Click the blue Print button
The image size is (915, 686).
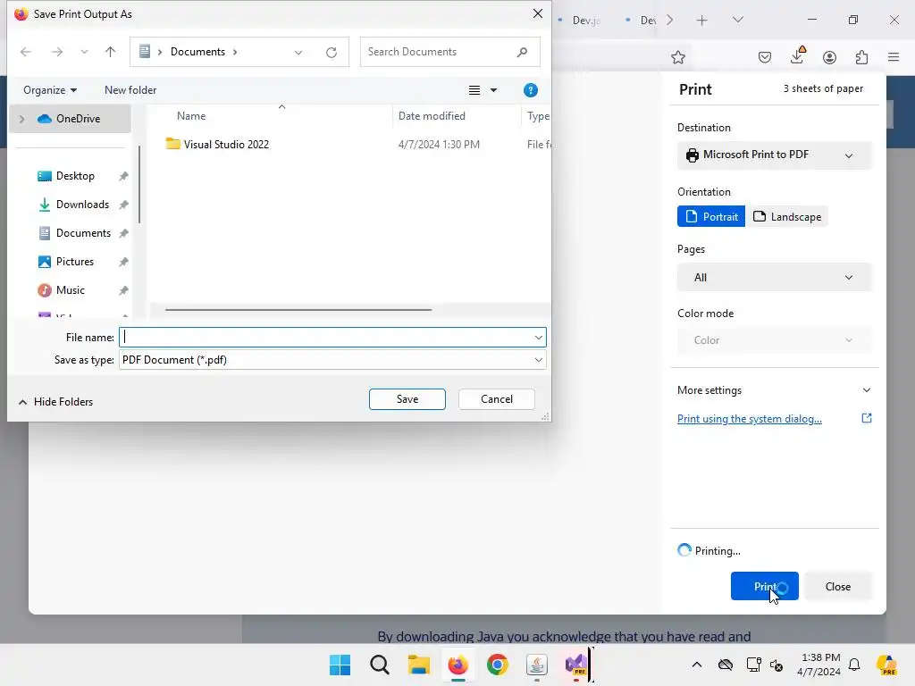coord(765,586)
